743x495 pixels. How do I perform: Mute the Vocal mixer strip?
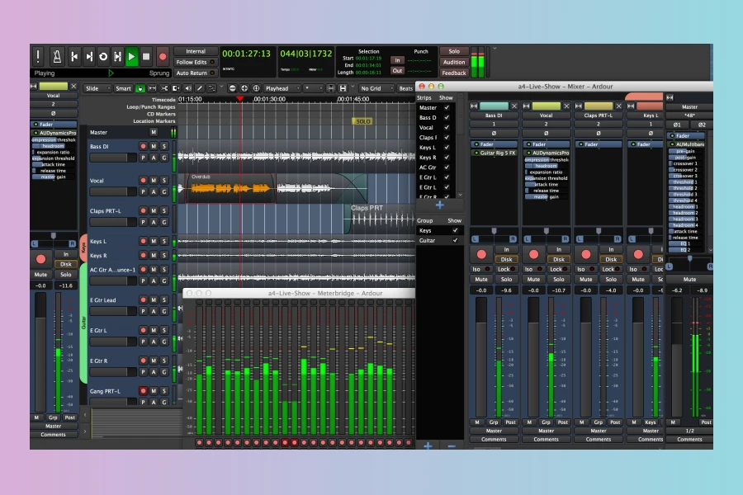pos(533,279)
